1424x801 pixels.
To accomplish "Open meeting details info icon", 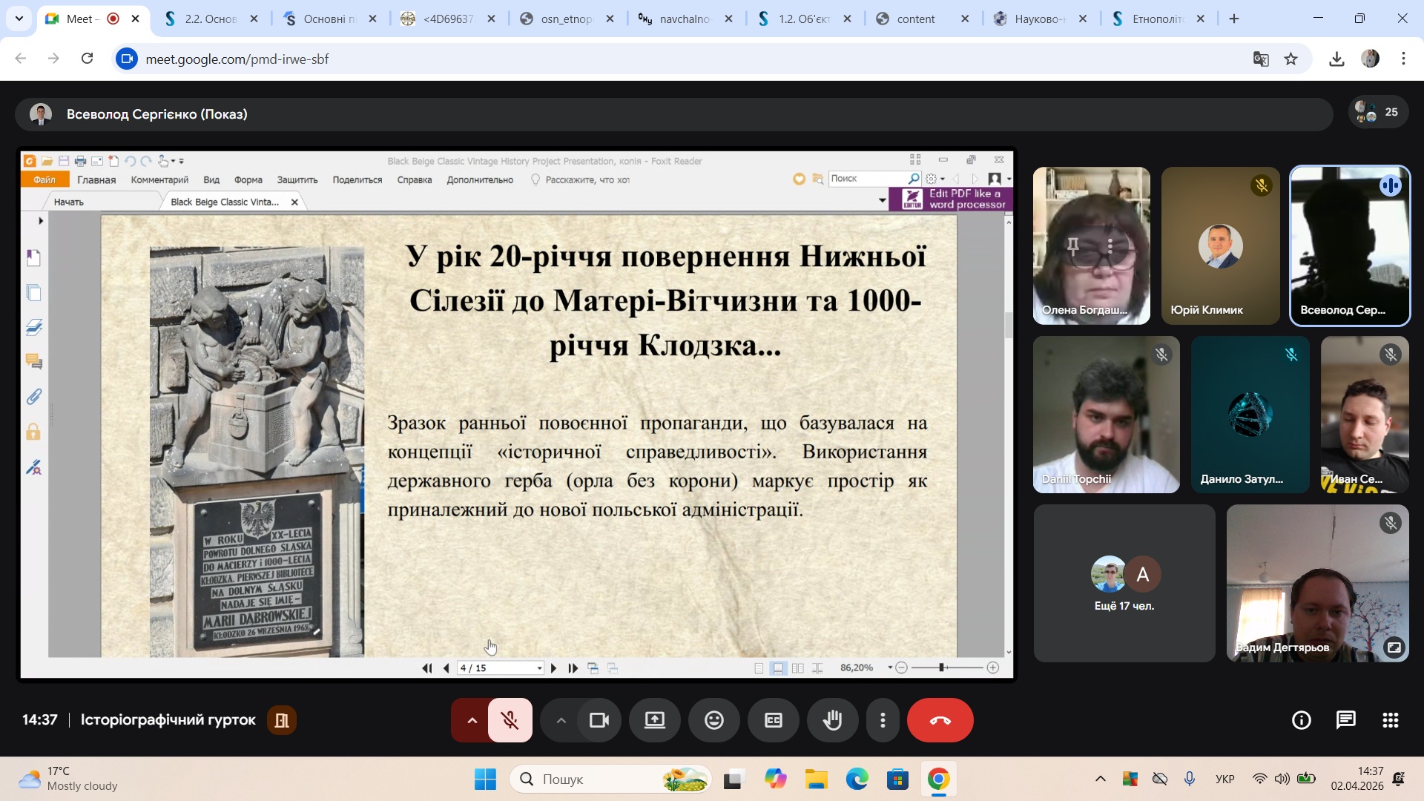I will click(x=1301, y=720).
